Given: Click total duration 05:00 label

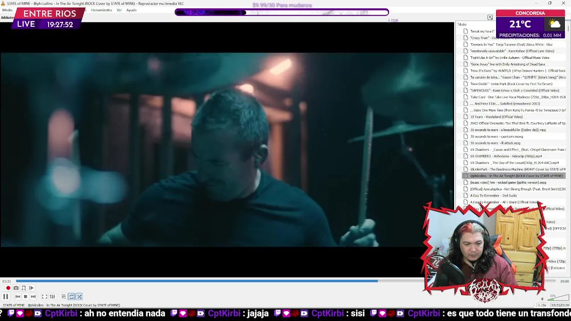Looking at the screenshot, I should pos(564,281).
